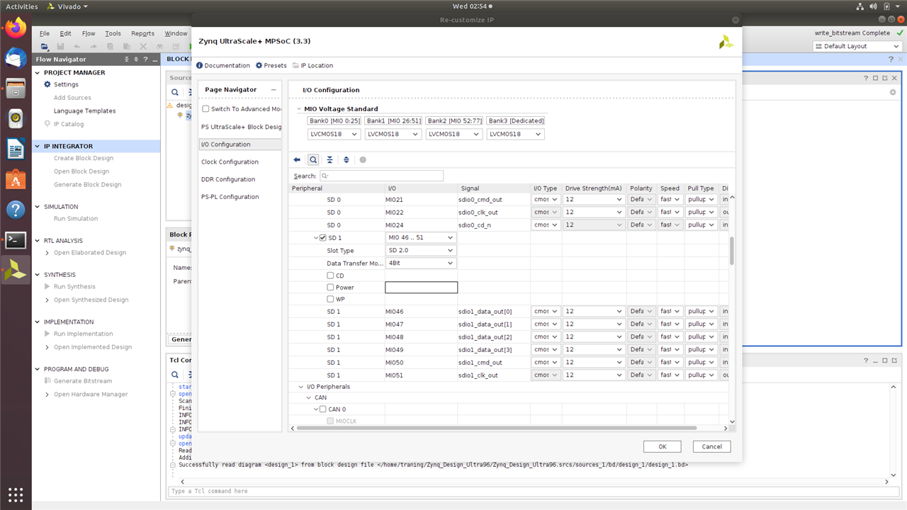The width and height of the screenshot is (907, 510).
Task: Uncheck the SD 1 peripheral checkbox
Action: coord(323,238)
